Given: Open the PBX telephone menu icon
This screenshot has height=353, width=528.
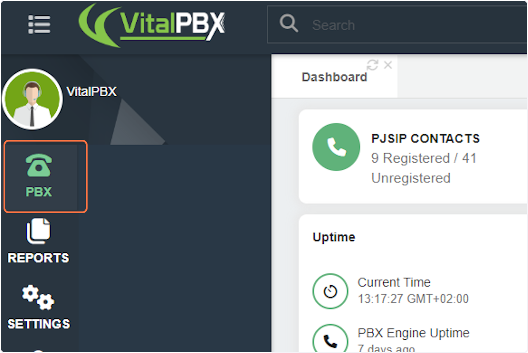Looking at the screenshot, I should (39, 165).
